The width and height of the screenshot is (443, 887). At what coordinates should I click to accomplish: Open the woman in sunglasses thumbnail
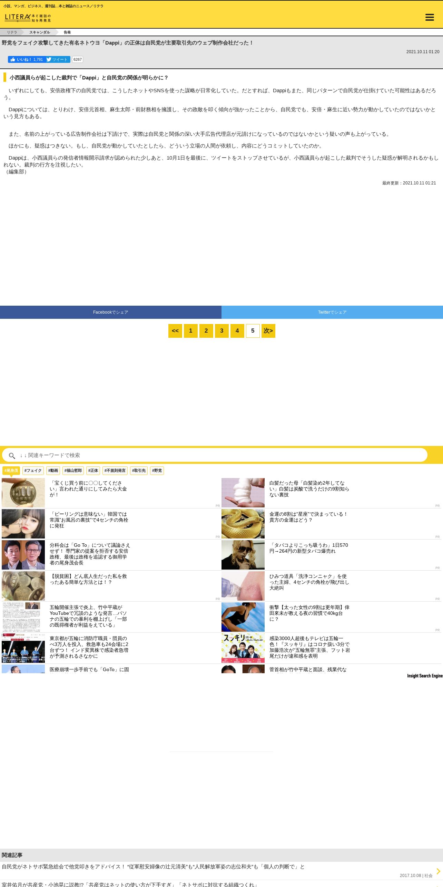pos(243,555)
